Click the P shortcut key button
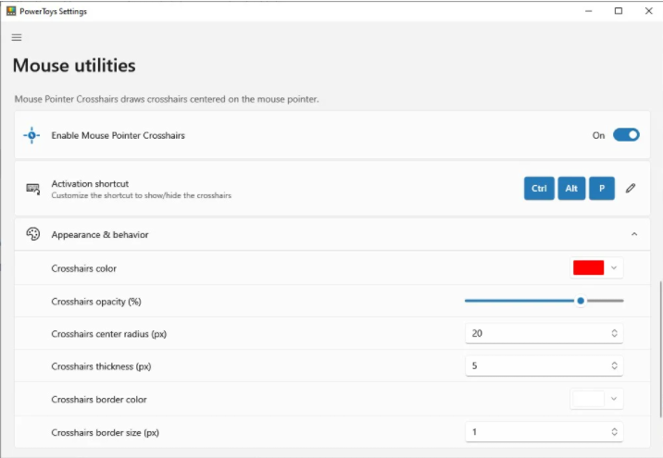 point(602,188)
